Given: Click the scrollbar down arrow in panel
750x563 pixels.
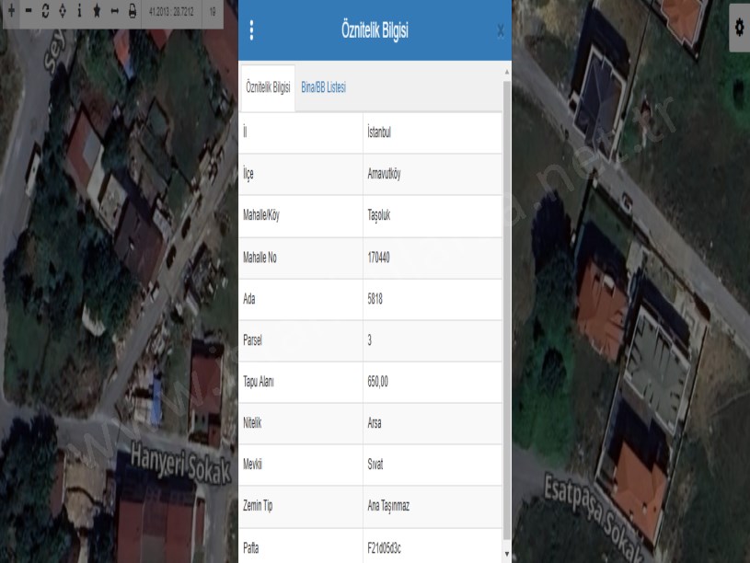Looking at the screenshot, I should point(506,554).
